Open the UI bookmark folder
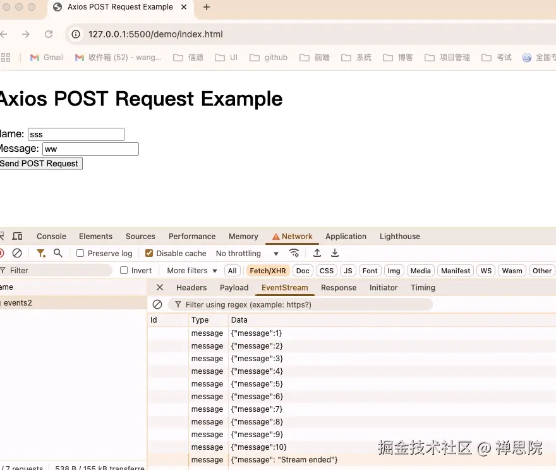The image size is (556, 470). [226, 58]
